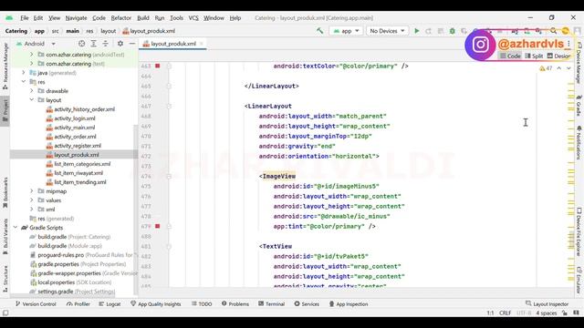Toggle fold marker at line 467 LinearLayout
Screen dimensions: 584x328
(169, 106)
